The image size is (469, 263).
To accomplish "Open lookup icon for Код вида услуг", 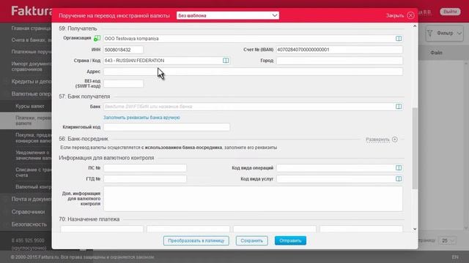I will [399, 178].
